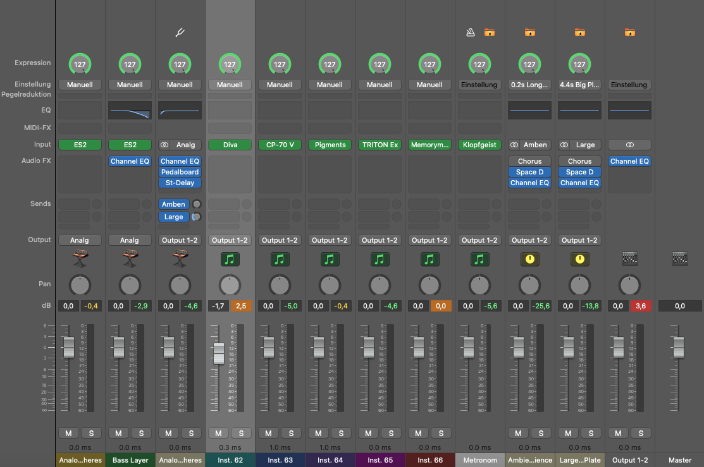
Task: Open the Klopfgeist instrument slot
Action: 479,145
